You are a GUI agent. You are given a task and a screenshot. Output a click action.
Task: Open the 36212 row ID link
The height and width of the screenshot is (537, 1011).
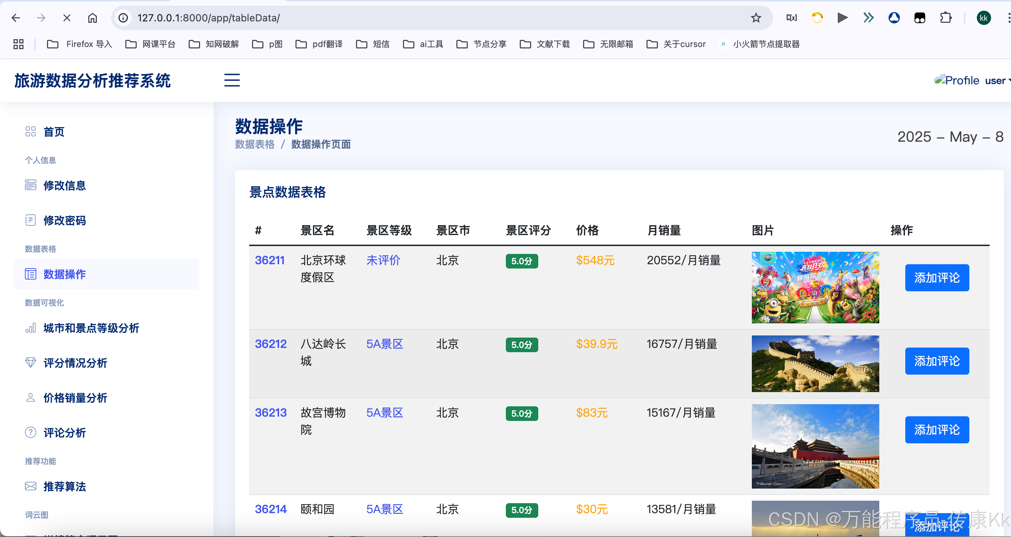pos(271,344)
